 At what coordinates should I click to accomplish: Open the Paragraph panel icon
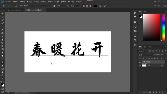(x=135, y=40)
